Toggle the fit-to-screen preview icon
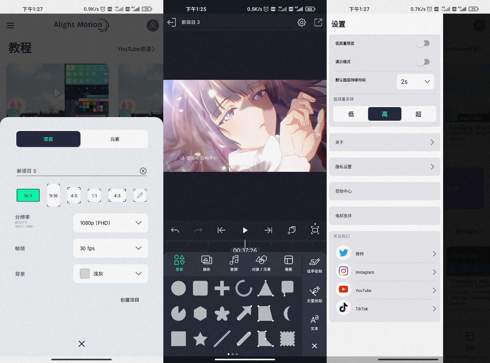The height and width of the screenshot is (363, 490). click(315, 230)
